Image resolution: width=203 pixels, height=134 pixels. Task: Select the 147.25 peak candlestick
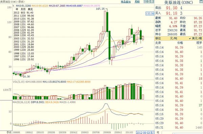point(105,21)
